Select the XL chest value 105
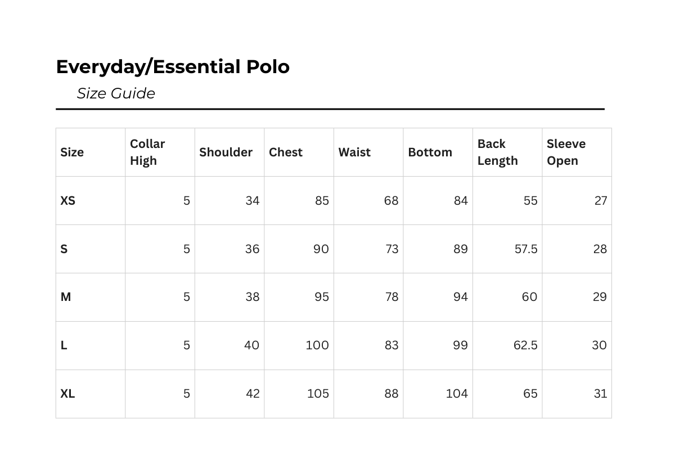This screenshot has height=450, width=675. pyautogui.click(x=318, y=394)
